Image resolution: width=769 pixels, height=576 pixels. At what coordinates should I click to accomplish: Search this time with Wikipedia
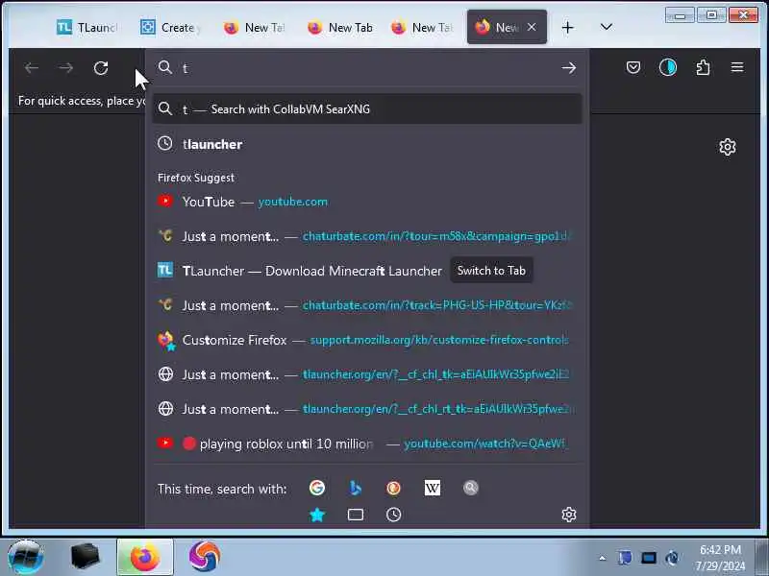click(x=432, y=488)
